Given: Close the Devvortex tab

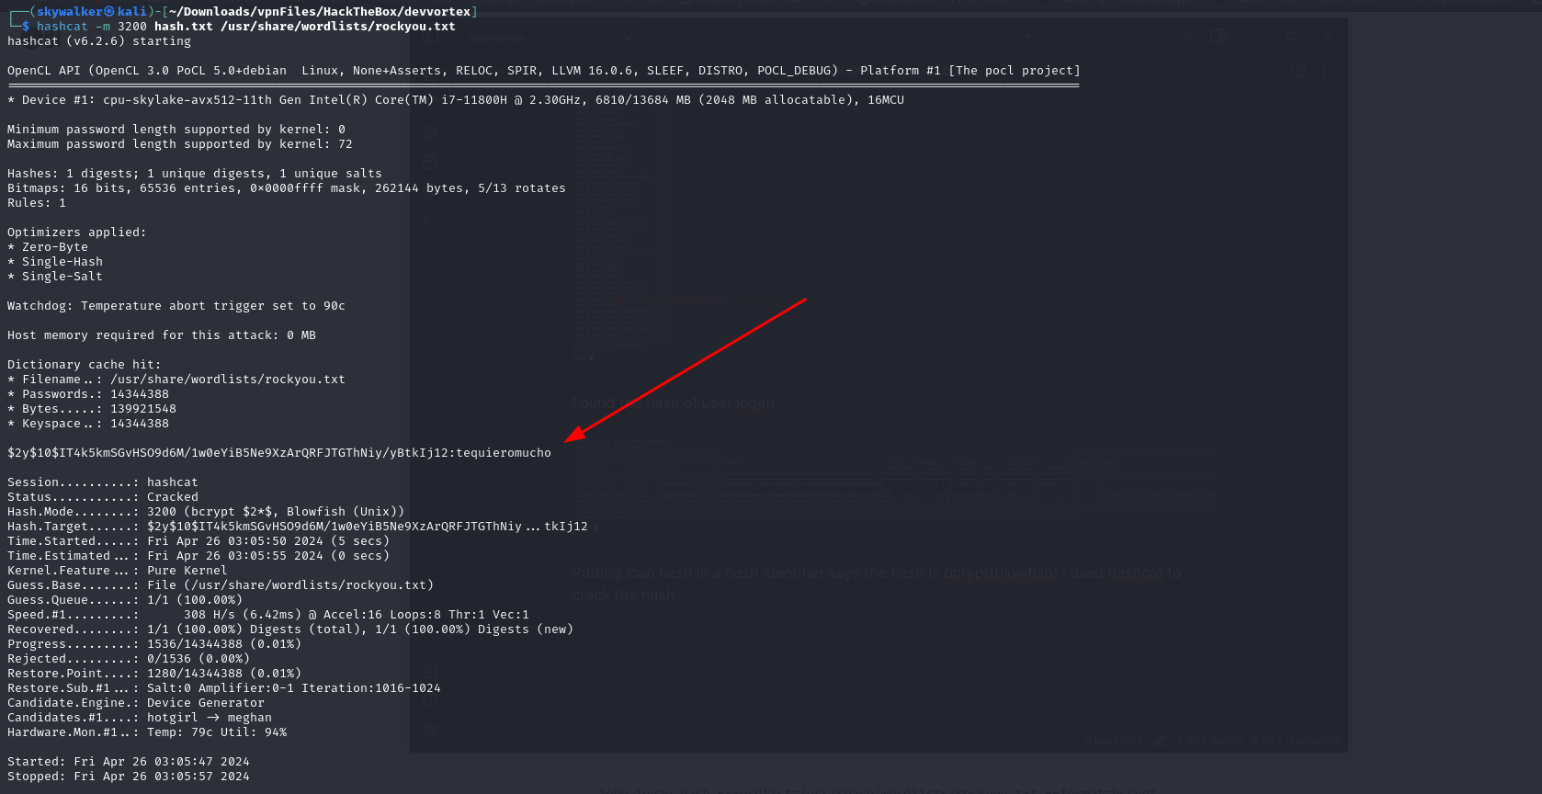Looking at the screenshot, I should point(629,39).
